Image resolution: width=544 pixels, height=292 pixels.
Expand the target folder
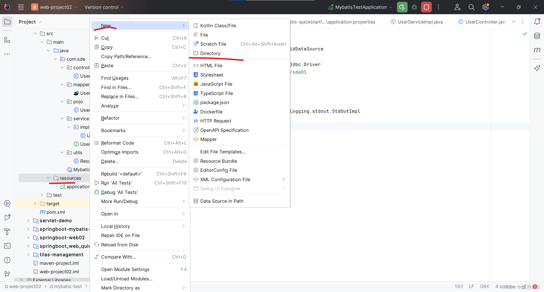tap(35, 204)
